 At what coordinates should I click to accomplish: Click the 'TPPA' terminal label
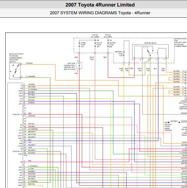point(20,146)
